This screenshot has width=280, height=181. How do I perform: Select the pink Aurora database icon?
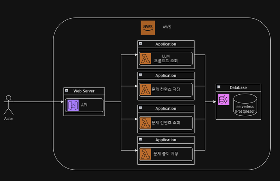[224, 99]
